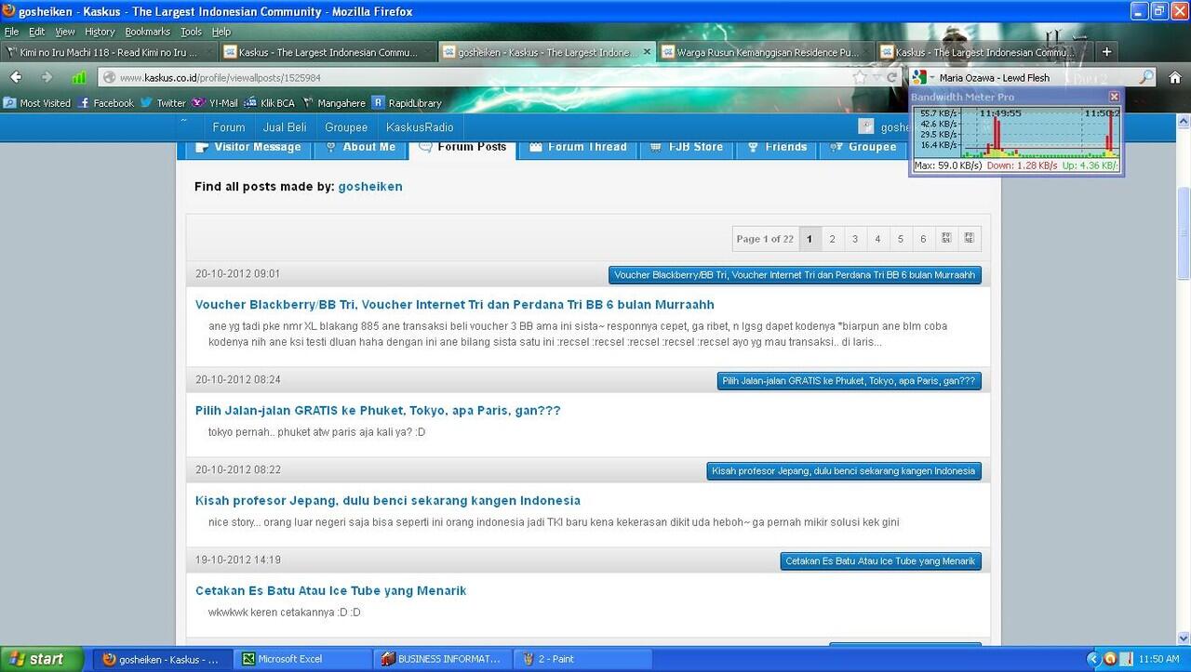1191x672 pixels.
Task: Reload the page using the refresh icon
Action: tap(891, 78)
